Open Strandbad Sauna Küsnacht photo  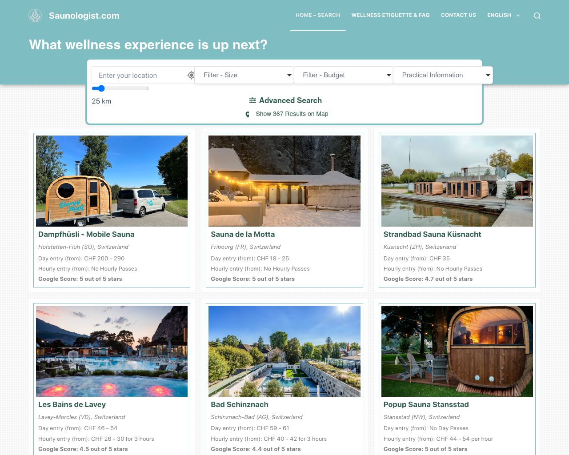[457, 181]
